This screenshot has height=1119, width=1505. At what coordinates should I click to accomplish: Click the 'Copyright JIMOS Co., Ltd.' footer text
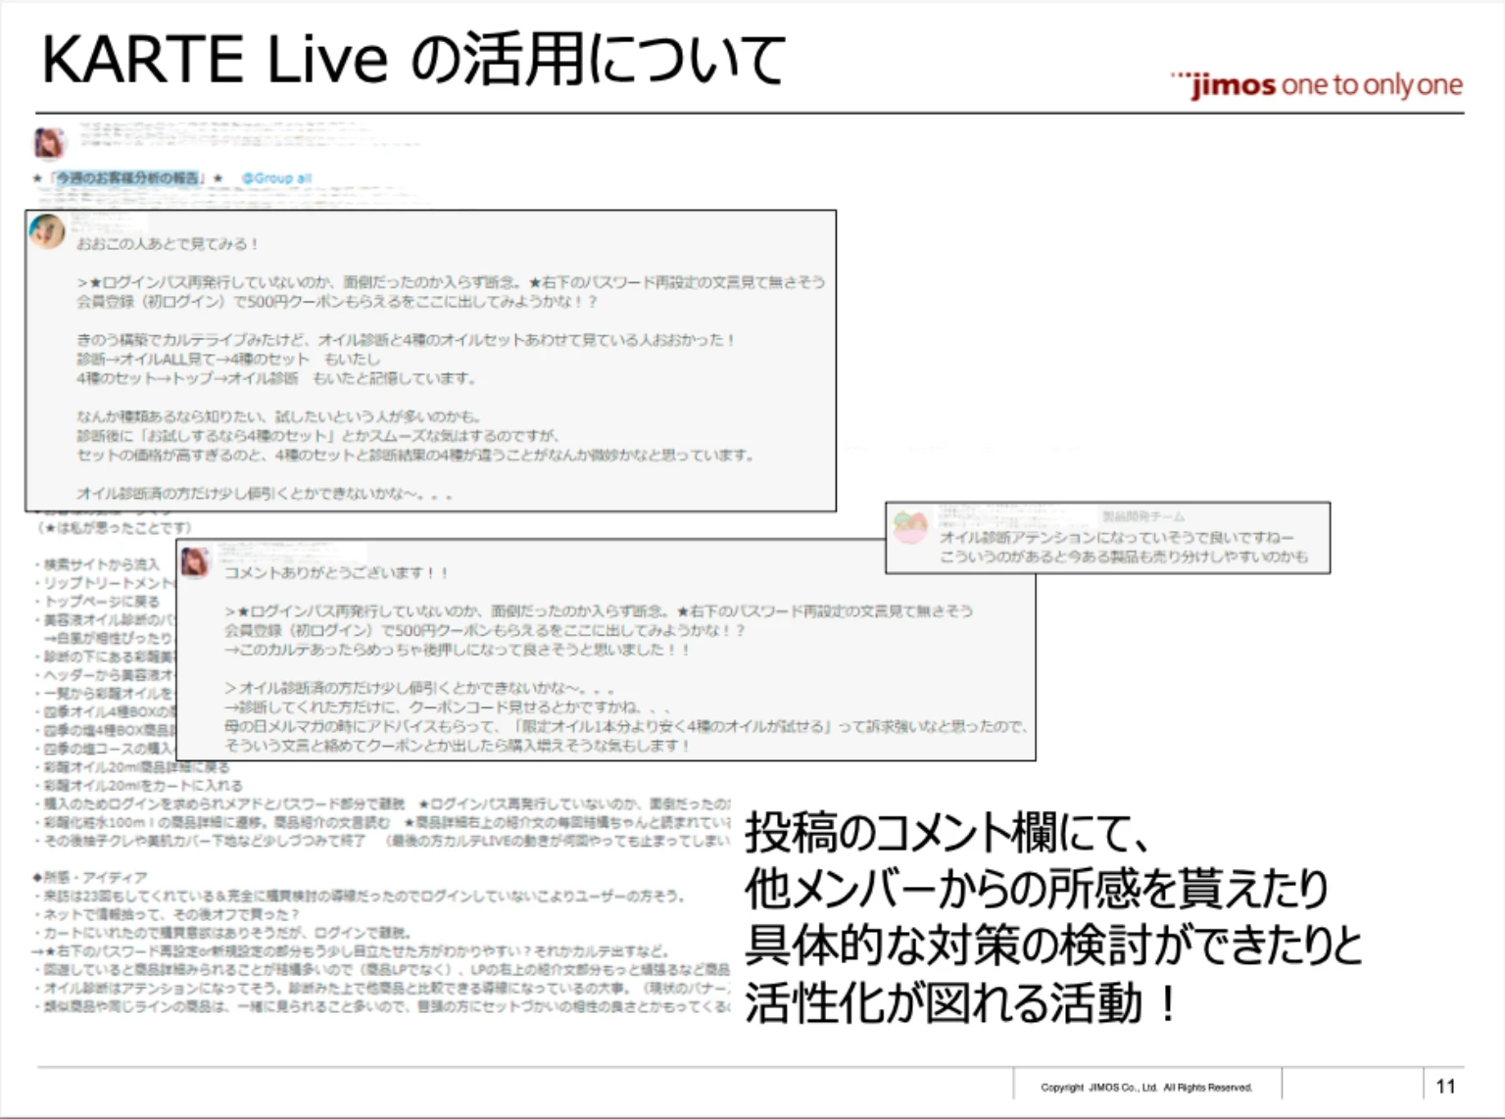point(1146,1088)
